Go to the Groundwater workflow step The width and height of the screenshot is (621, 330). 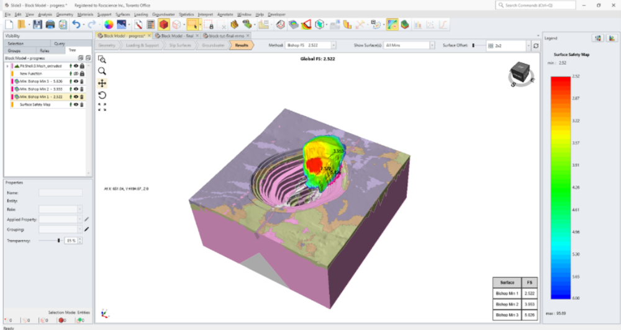pyautogui.click(x=213, y=45)
